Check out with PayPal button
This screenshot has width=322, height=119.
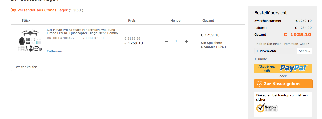pyautogui.click(x=283, y=68)
